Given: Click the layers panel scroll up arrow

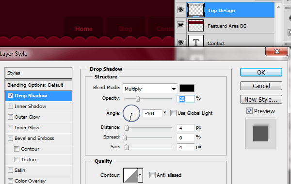Looking at the screenshot, I should [x=278, y=7].
